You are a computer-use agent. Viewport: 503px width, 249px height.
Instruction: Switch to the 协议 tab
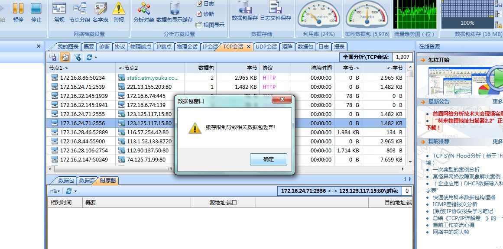[x=120, y=46]
